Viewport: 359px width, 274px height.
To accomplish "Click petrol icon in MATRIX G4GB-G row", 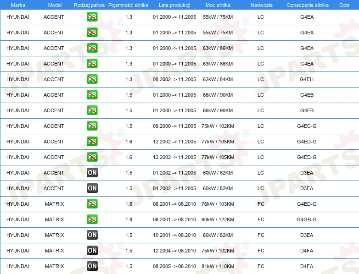I will [x=92, y=219].
